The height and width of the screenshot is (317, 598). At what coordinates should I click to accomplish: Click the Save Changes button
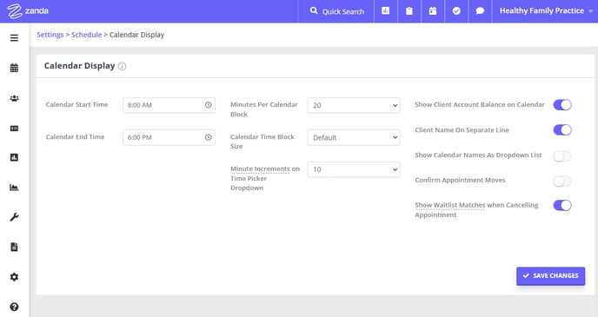click(551, 276)
